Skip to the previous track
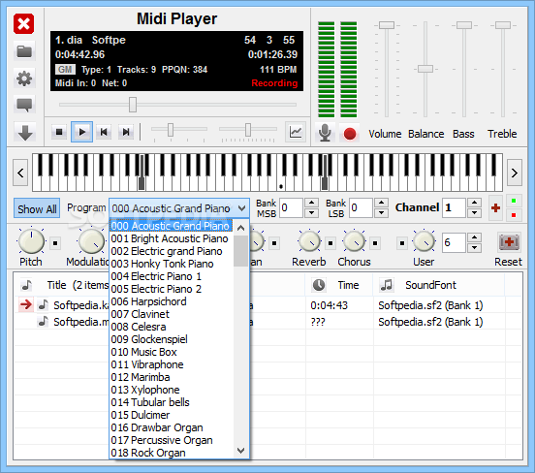535x473 pixels. pos(104,132)
